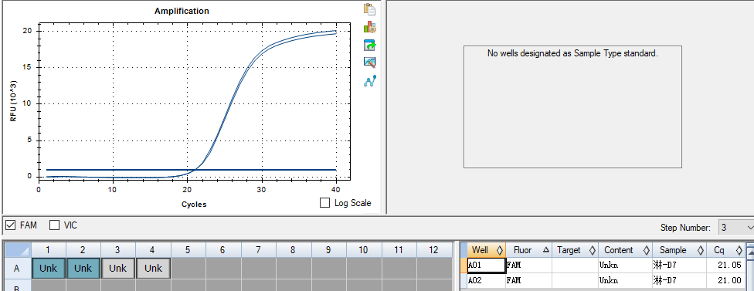Click Unkn content cell in the A02 row
This screenshot has height=291, width=754.
click(x=625, y=280)
